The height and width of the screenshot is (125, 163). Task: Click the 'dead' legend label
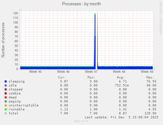pyautogui.click(x=13, y=97)
